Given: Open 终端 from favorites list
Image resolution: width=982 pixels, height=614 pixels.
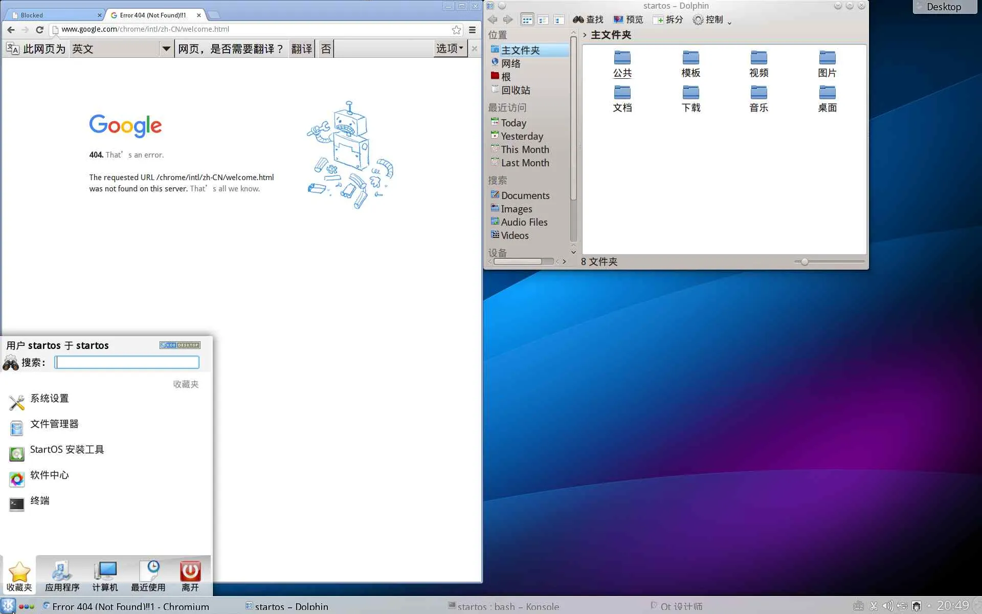Looking at the screenshot, I should [39, 501].
